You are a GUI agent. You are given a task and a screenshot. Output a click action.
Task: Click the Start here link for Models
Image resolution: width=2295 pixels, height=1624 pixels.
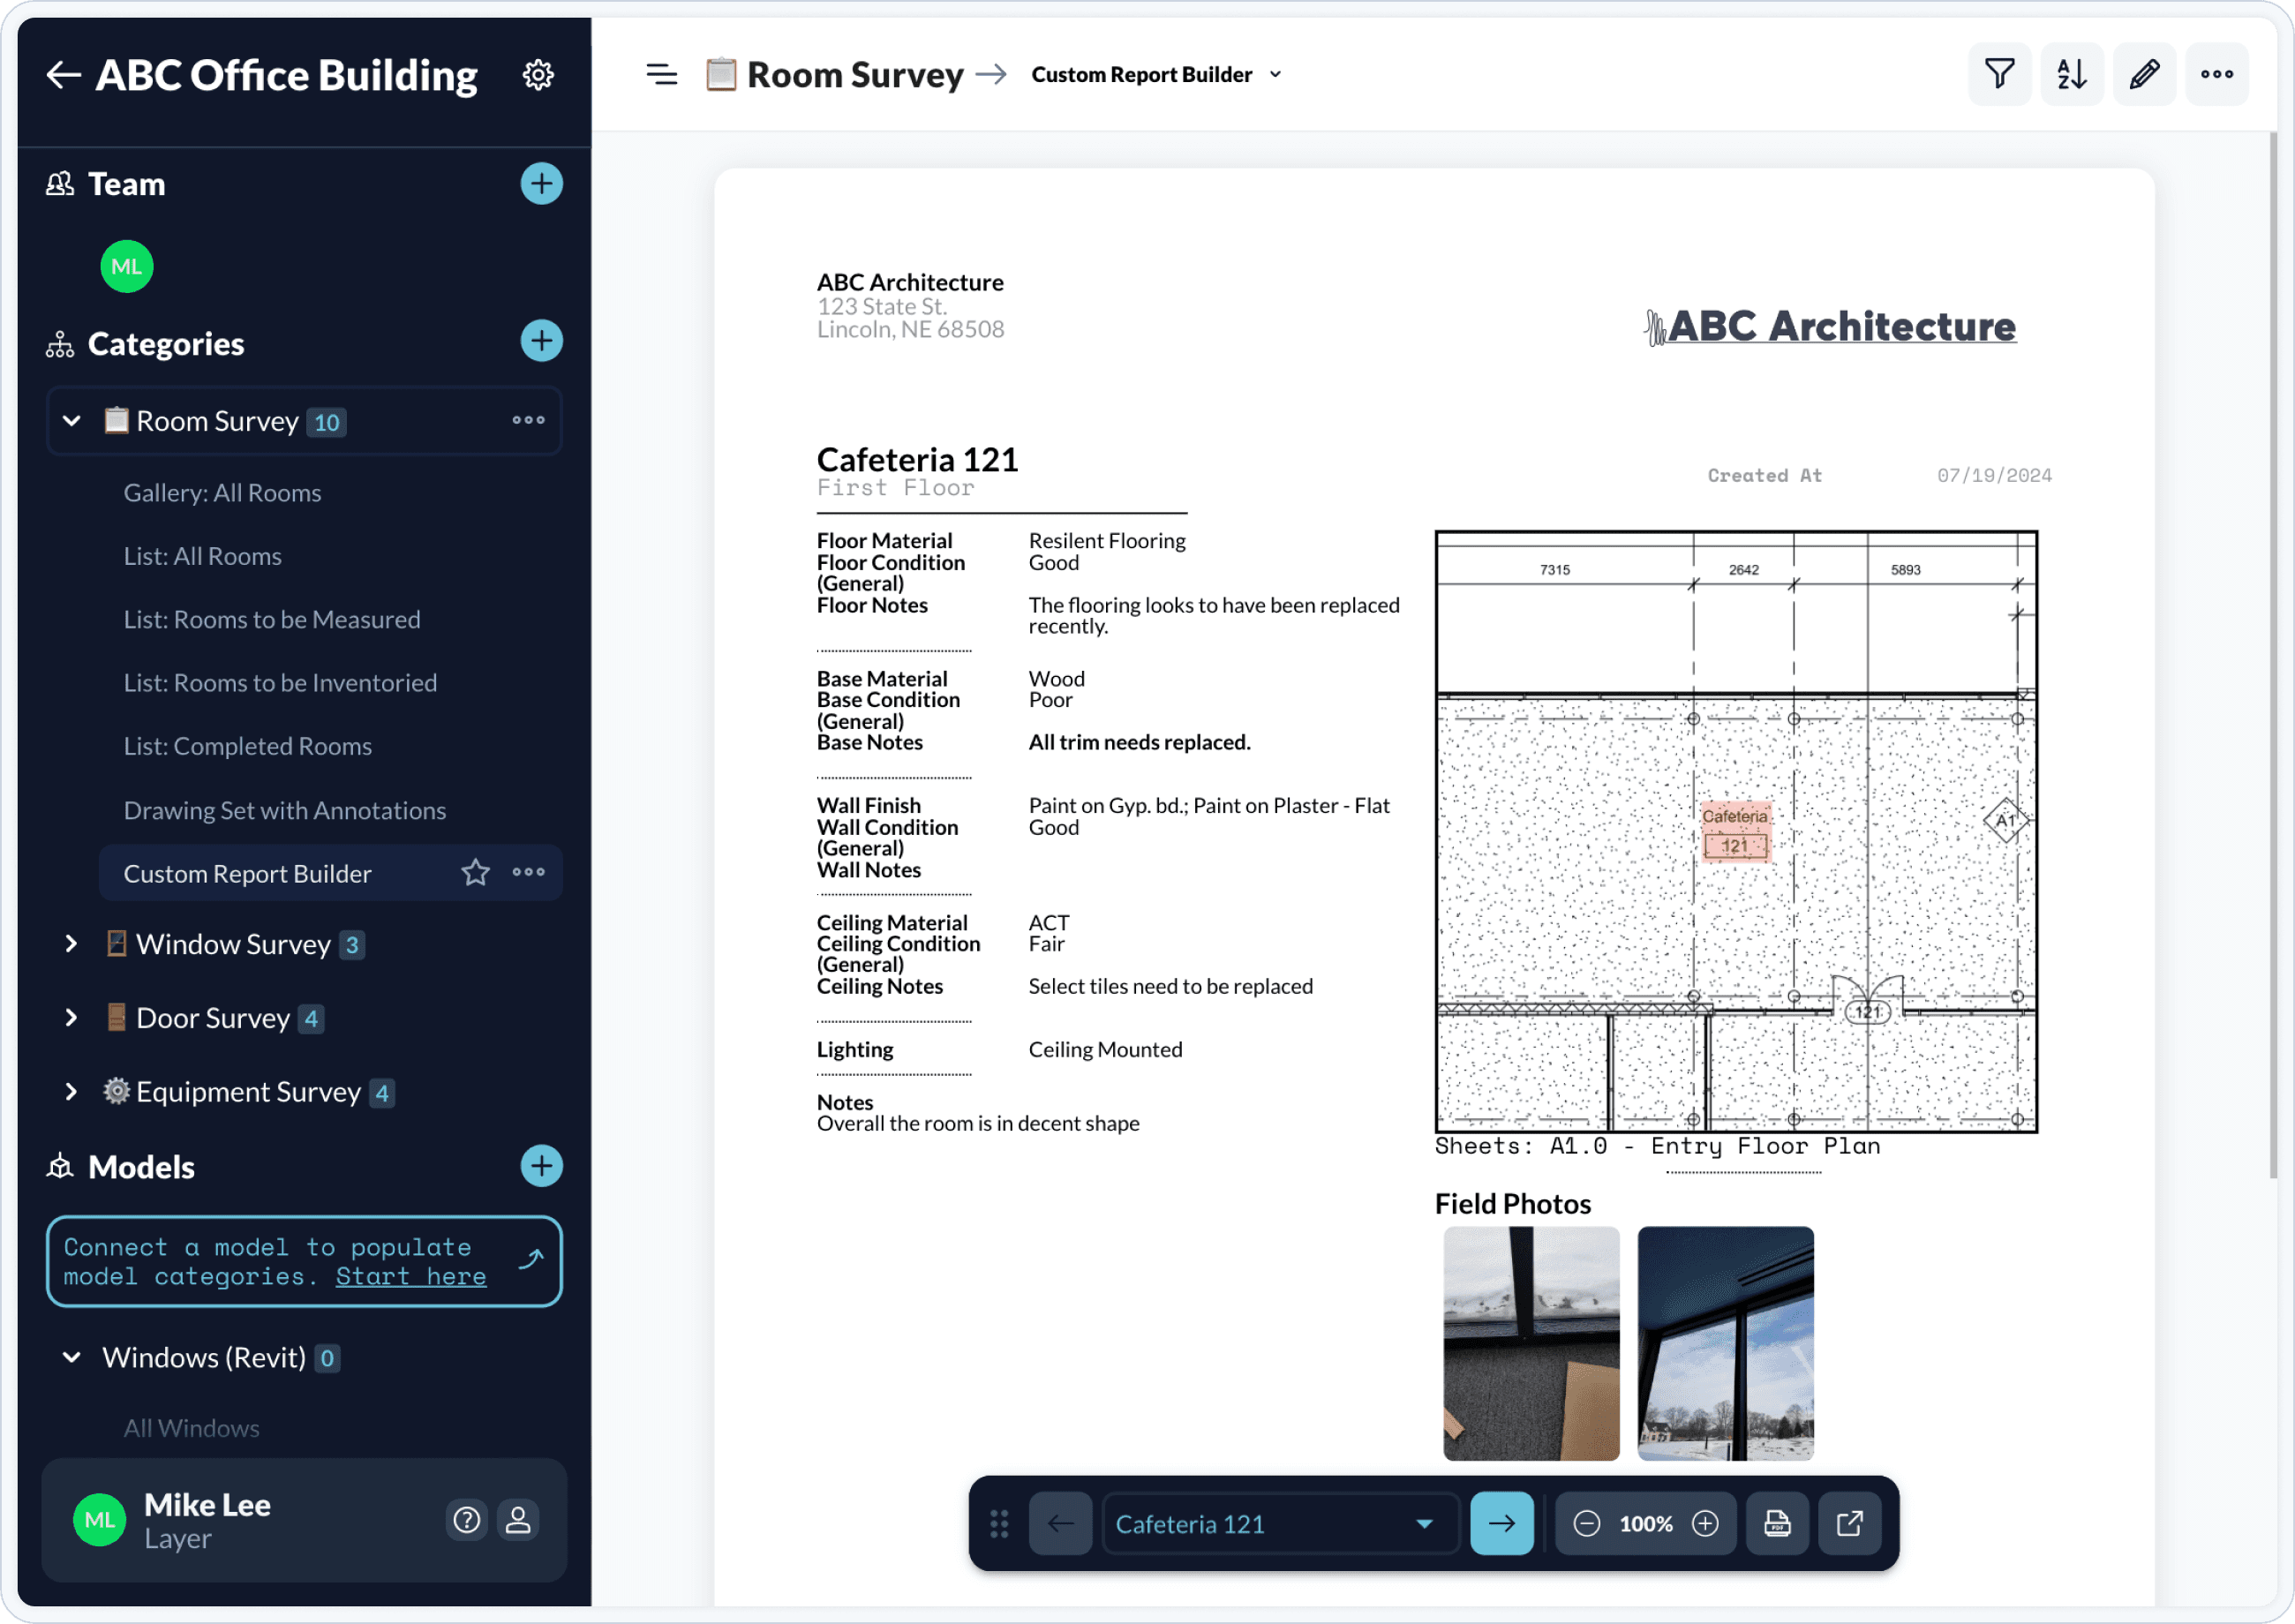(x=410, y=1276)
